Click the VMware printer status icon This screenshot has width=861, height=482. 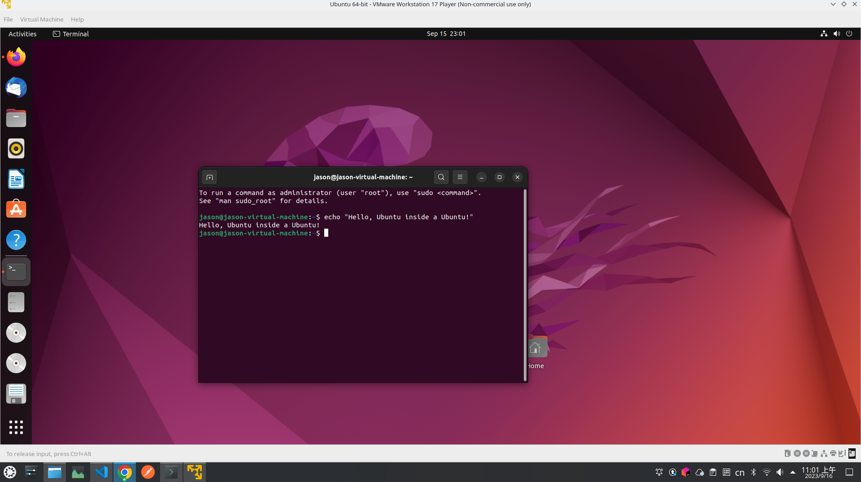tap(833, 453)
